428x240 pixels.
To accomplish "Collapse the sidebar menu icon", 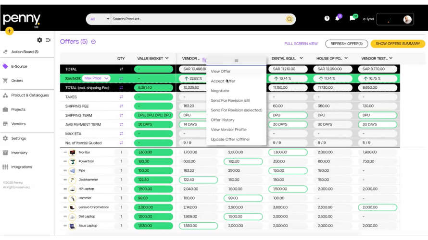I will (48, 40).
